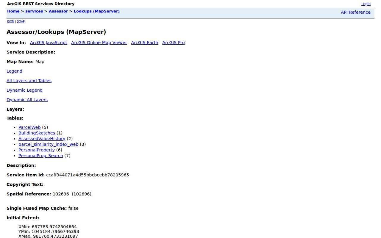The width and height of the screenshot is (381, 238).
Task: Click the Dynamic All Layers link
Action: coord(27,100)
